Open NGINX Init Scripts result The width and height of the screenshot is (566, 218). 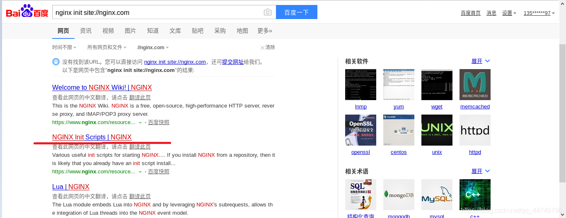pyautogui.click(x=92, y=137)
